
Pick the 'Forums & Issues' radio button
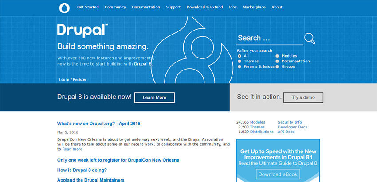pos(240,67)
